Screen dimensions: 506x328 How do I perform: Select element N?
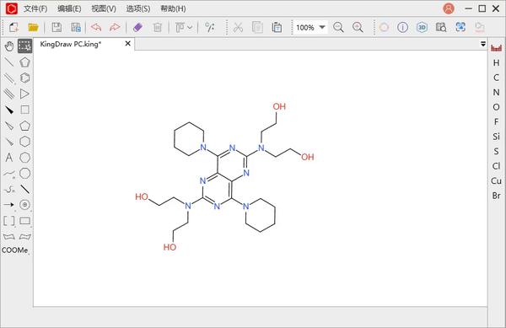(x=497, y=92)
